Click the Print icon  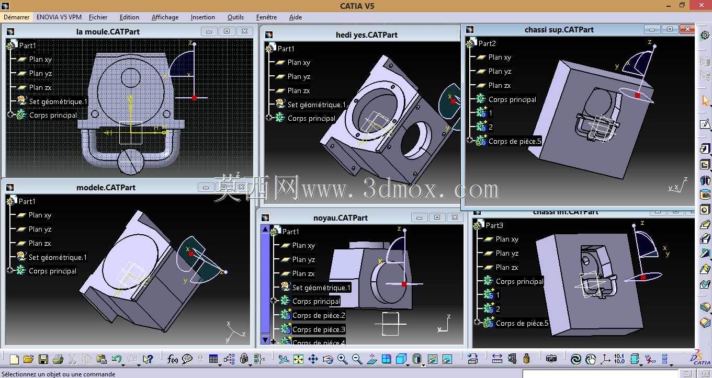pos(58,359)
